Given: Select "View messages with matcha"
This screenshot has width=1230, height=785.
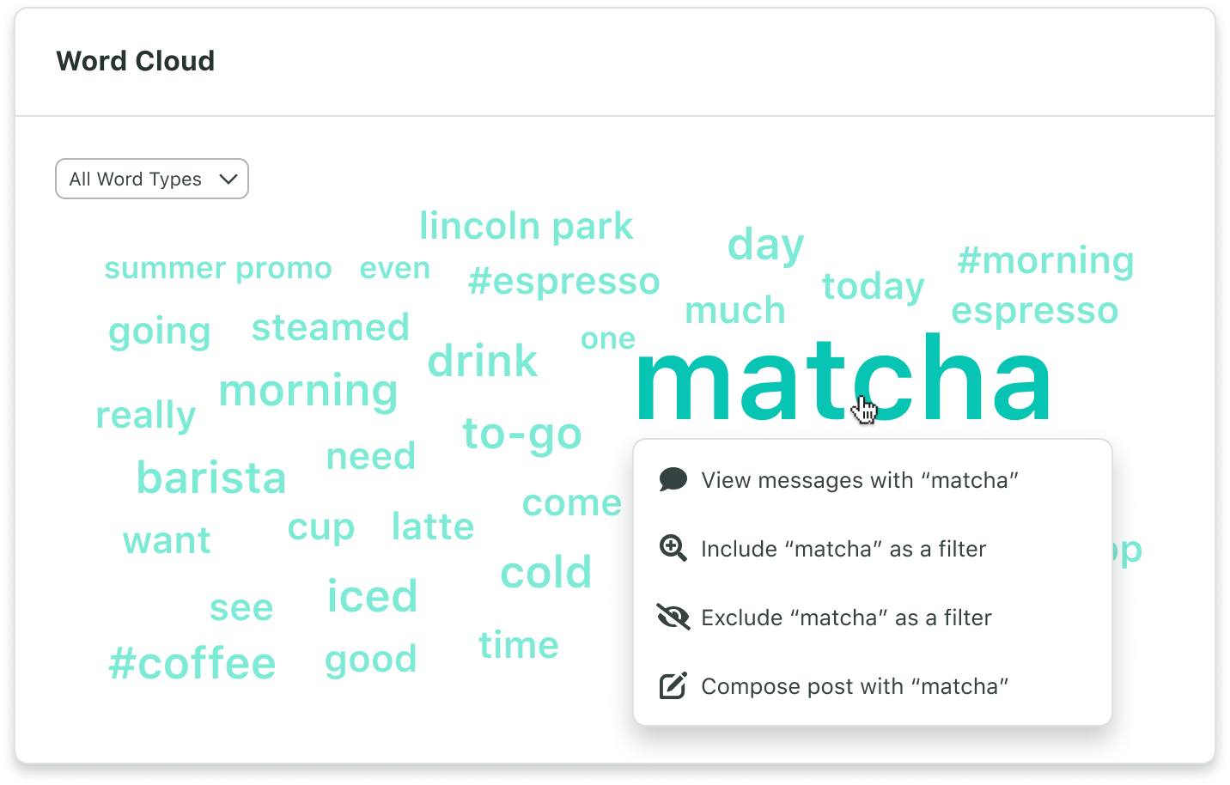Looking at the screenshot, I should 859,480.
